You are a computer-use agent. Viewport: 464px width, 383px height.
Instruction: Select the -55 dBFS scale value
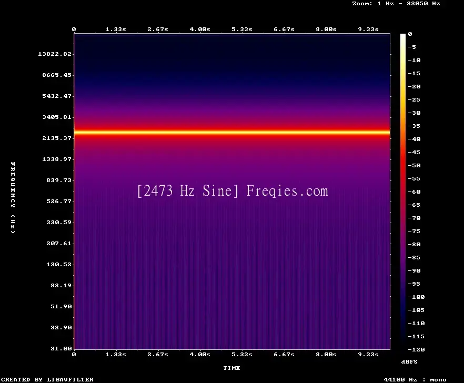pos(414,178)
